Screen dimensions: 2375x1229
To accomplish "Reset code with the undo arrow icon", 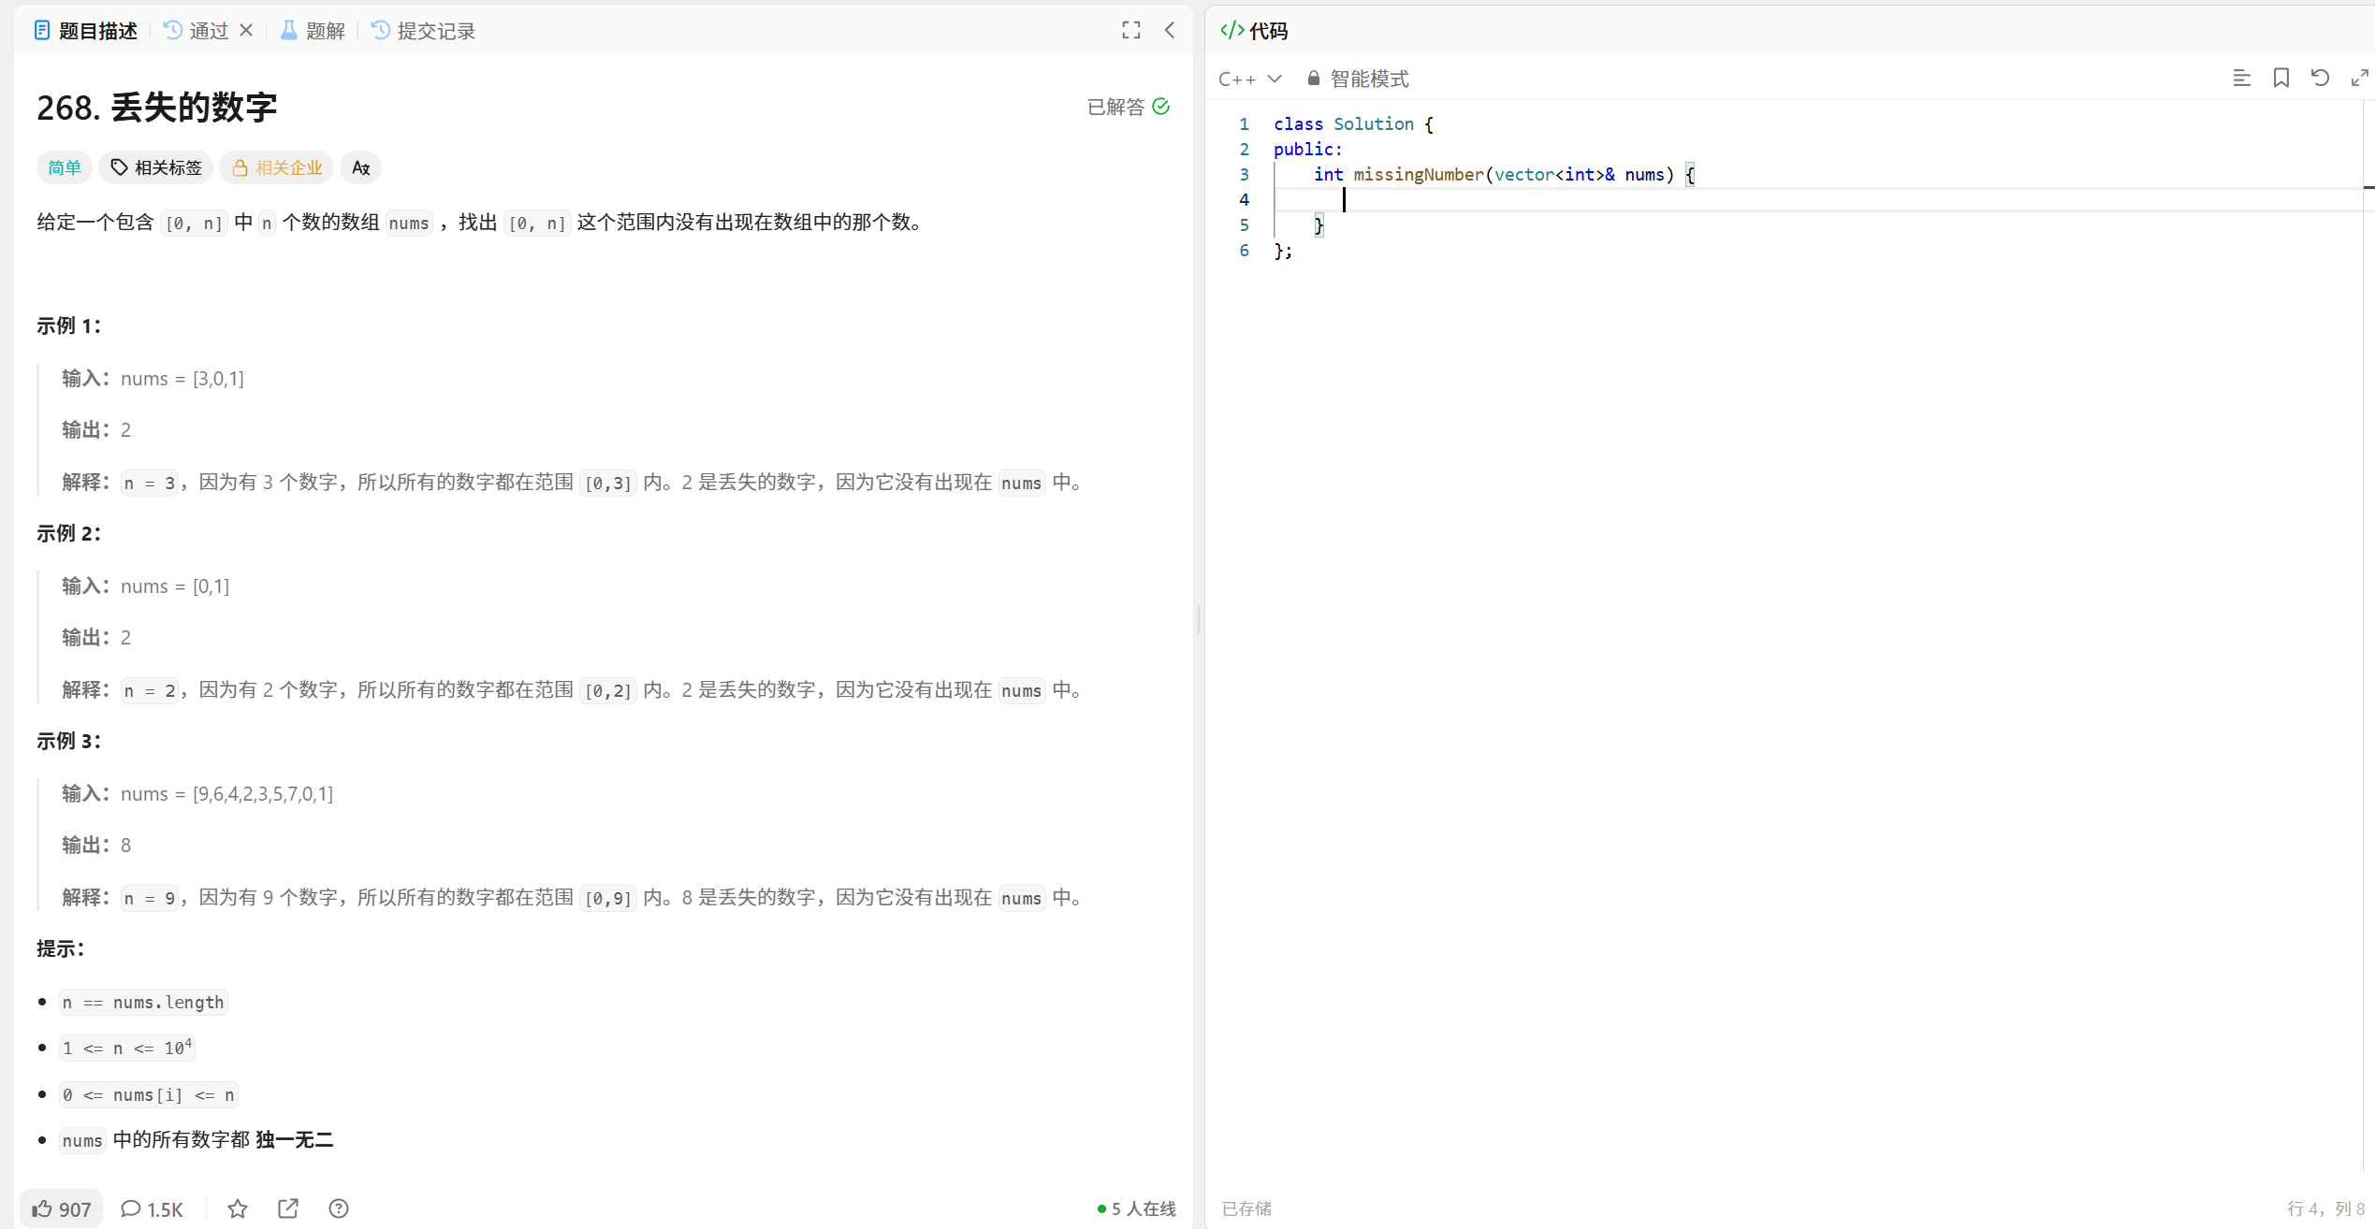I will pyautogui.click(x=2320, y=79).
